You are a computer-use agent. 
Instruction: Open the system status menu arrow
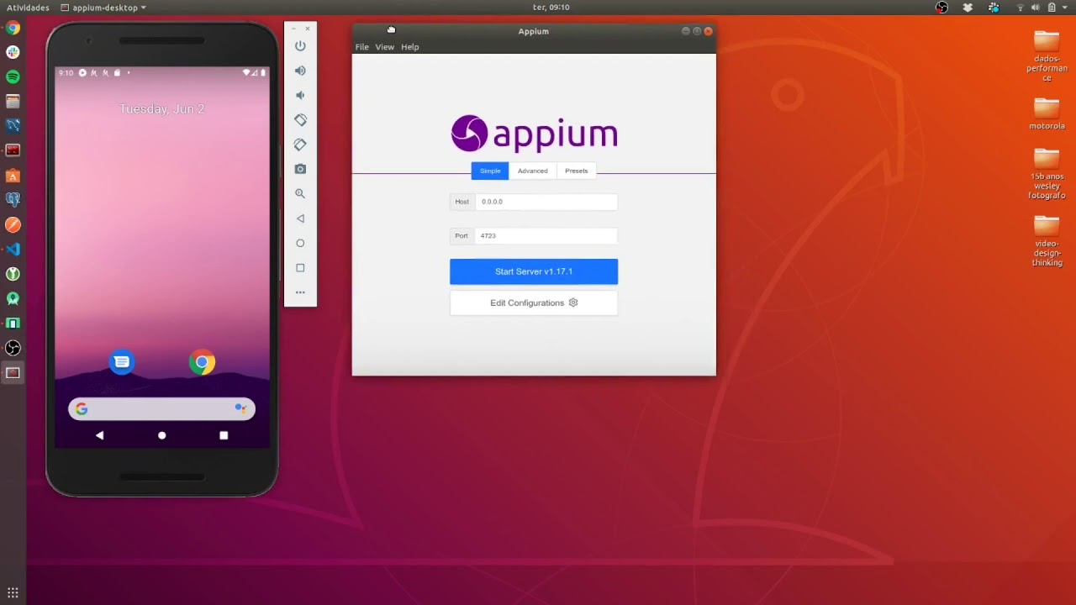1066,8
